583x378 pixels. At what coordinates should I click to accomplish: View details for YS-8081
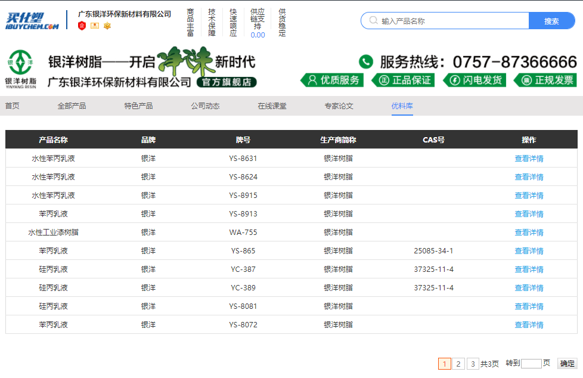(x=529, y=306)
